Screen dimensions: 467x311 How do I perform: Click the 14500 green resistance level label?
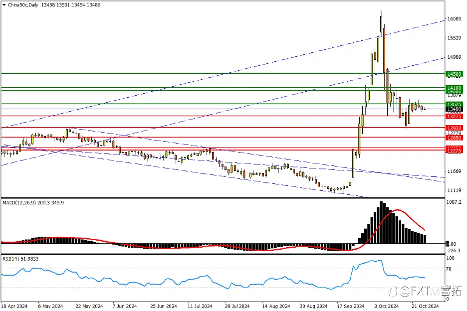point(454,74)
